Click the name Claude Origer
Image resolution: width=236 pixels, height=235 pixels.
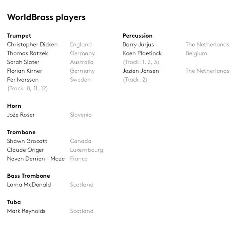[26, 150]
